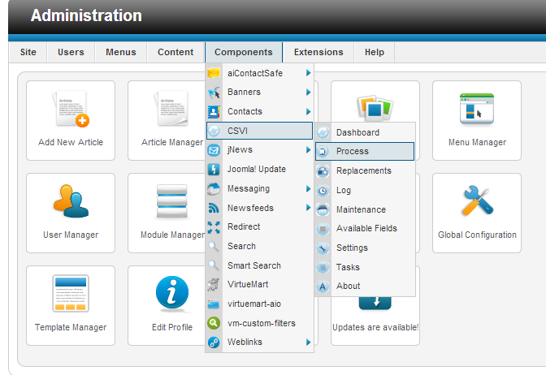Screen dimensions: 546x375
Task: Click the Search magnifier icon
Action: (x=214, y=246)
